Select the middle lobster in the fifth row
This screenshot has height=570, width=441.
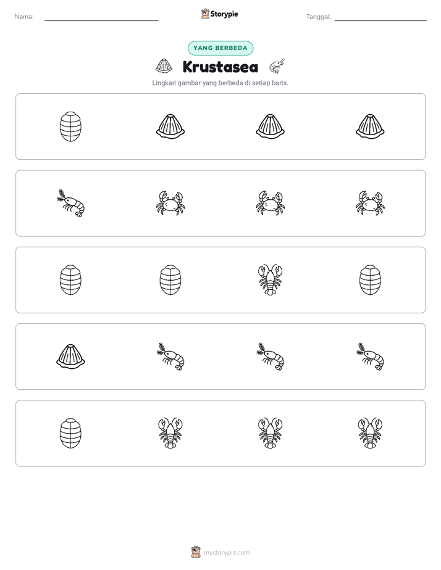(x=270, y=433)
